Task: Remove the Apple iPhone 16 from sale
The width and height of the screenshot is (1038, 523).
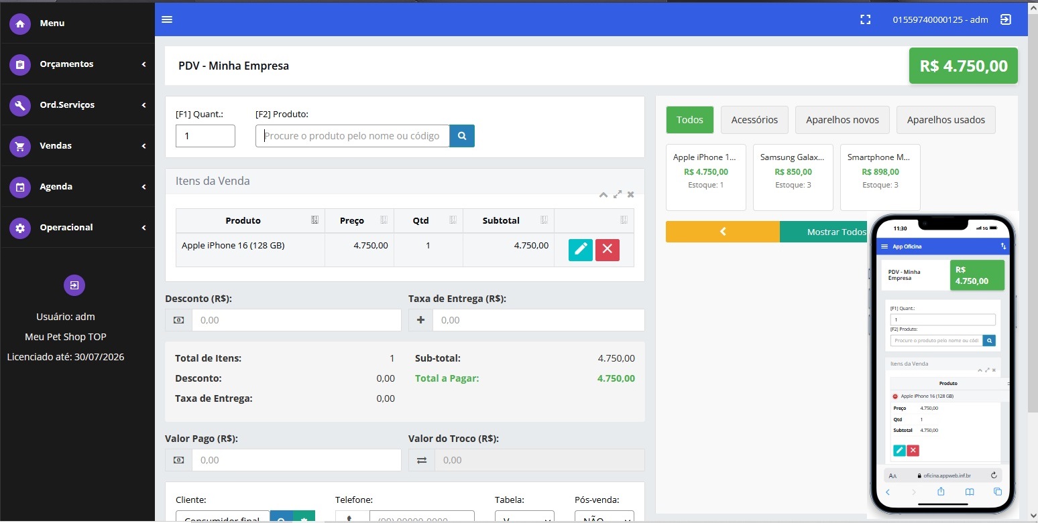Action: click(x=607, y=249)
